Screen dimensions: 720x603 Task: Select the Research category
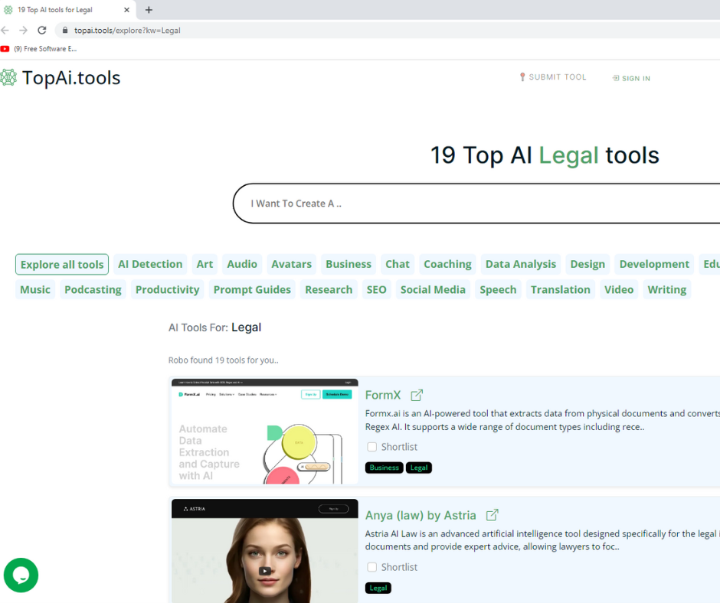pyautogui.click(x=329, y=289)
